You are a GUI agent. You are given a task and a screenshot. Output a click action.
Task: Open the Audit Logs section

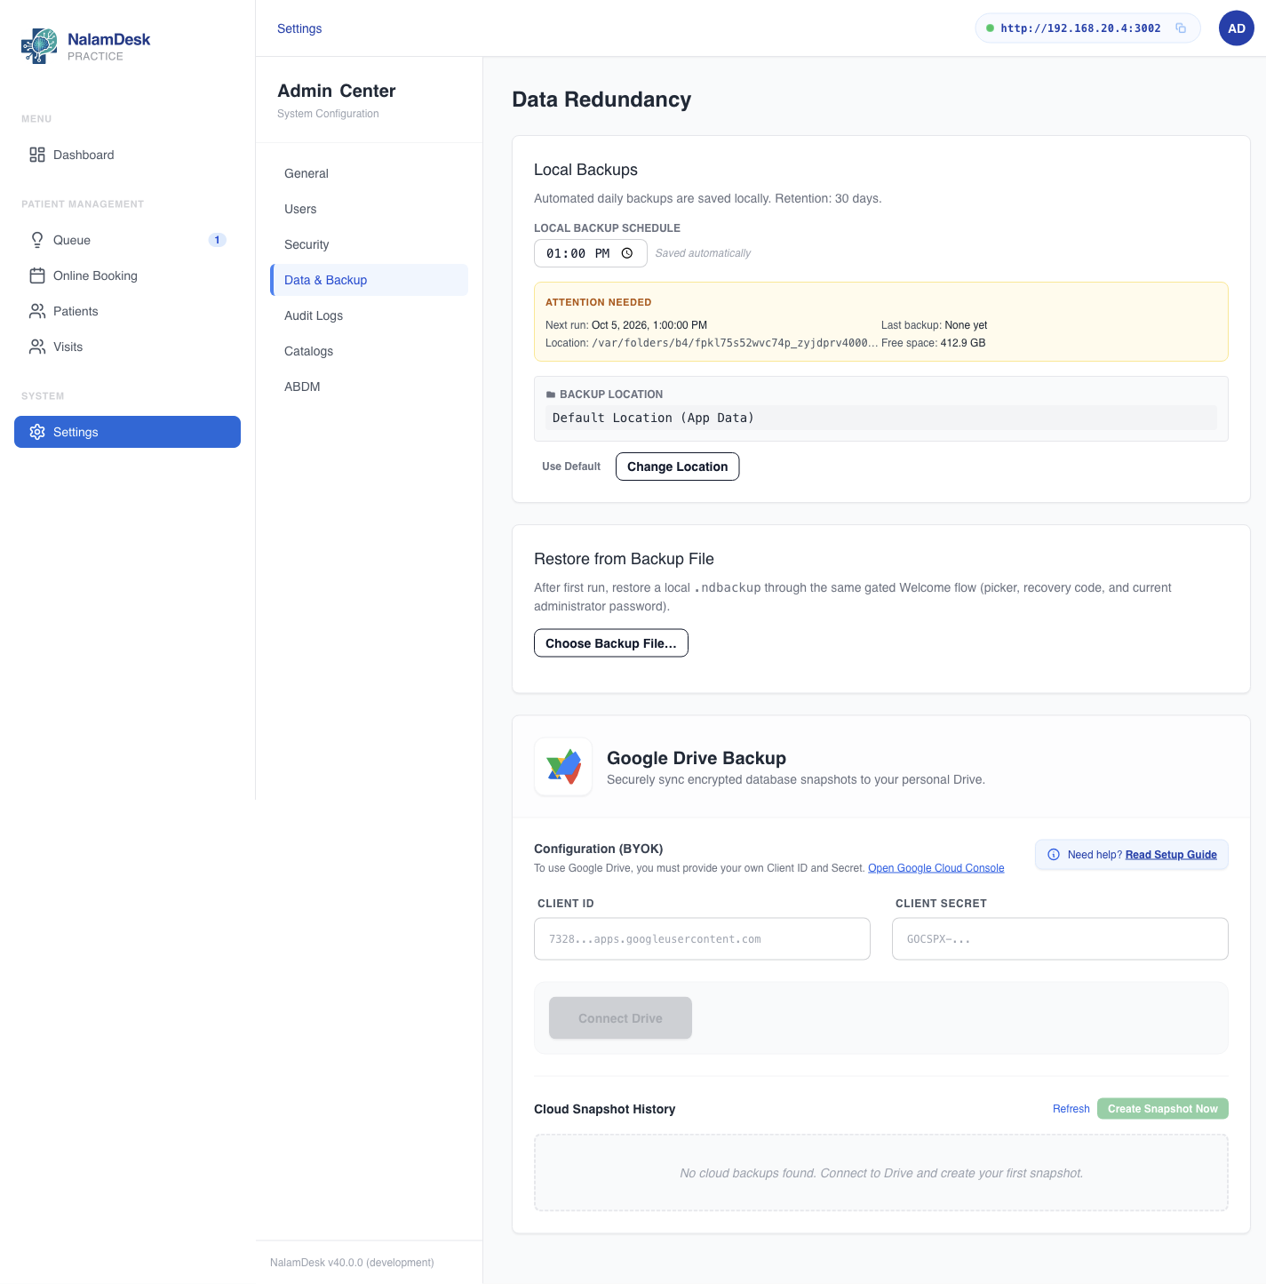tap(370, 315)
